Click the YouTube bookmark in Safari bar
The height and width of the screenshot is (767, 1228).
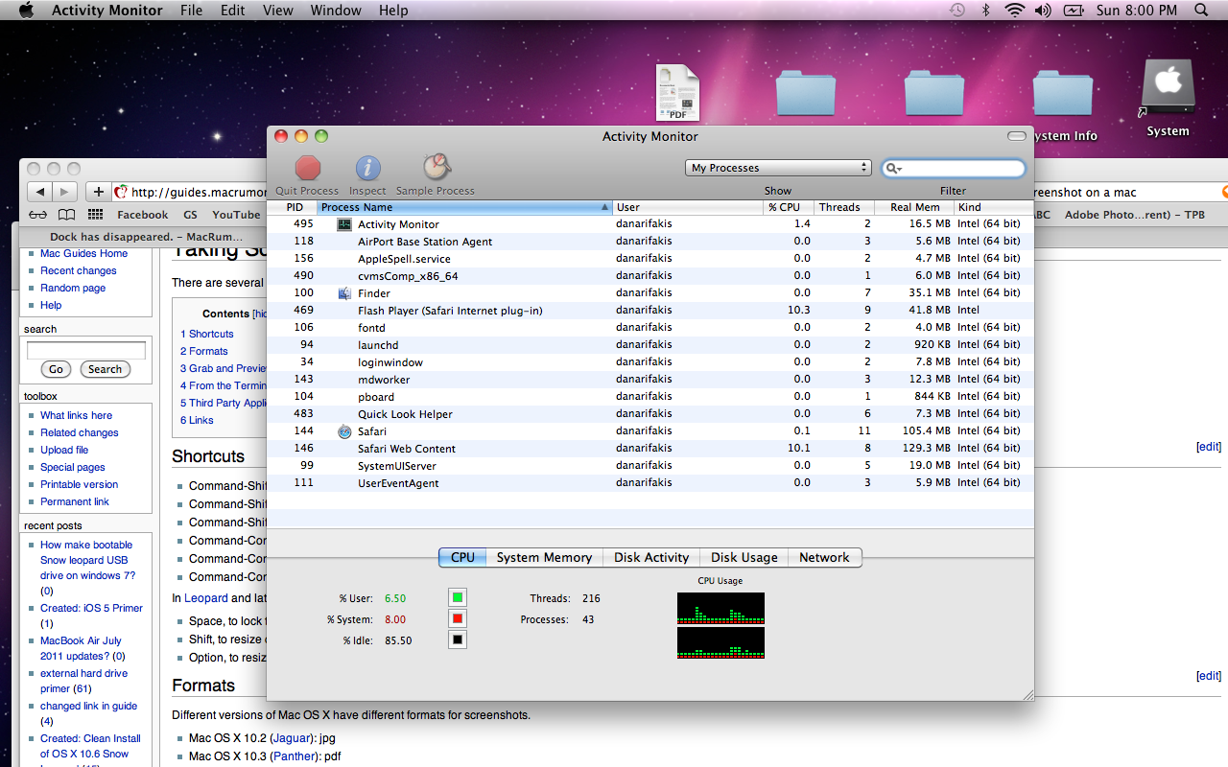pos(236,215)
